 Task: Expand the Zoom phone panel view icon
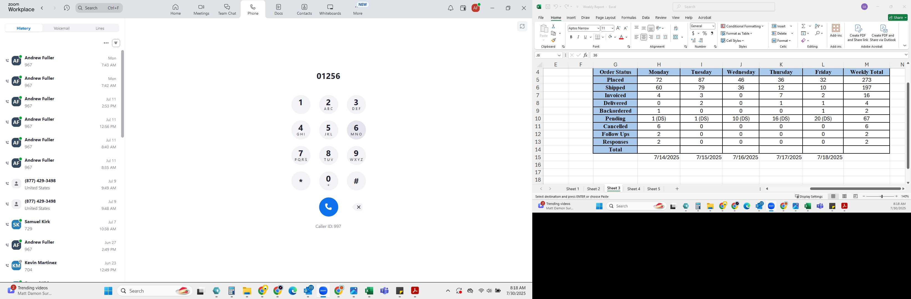coord(522,26)
